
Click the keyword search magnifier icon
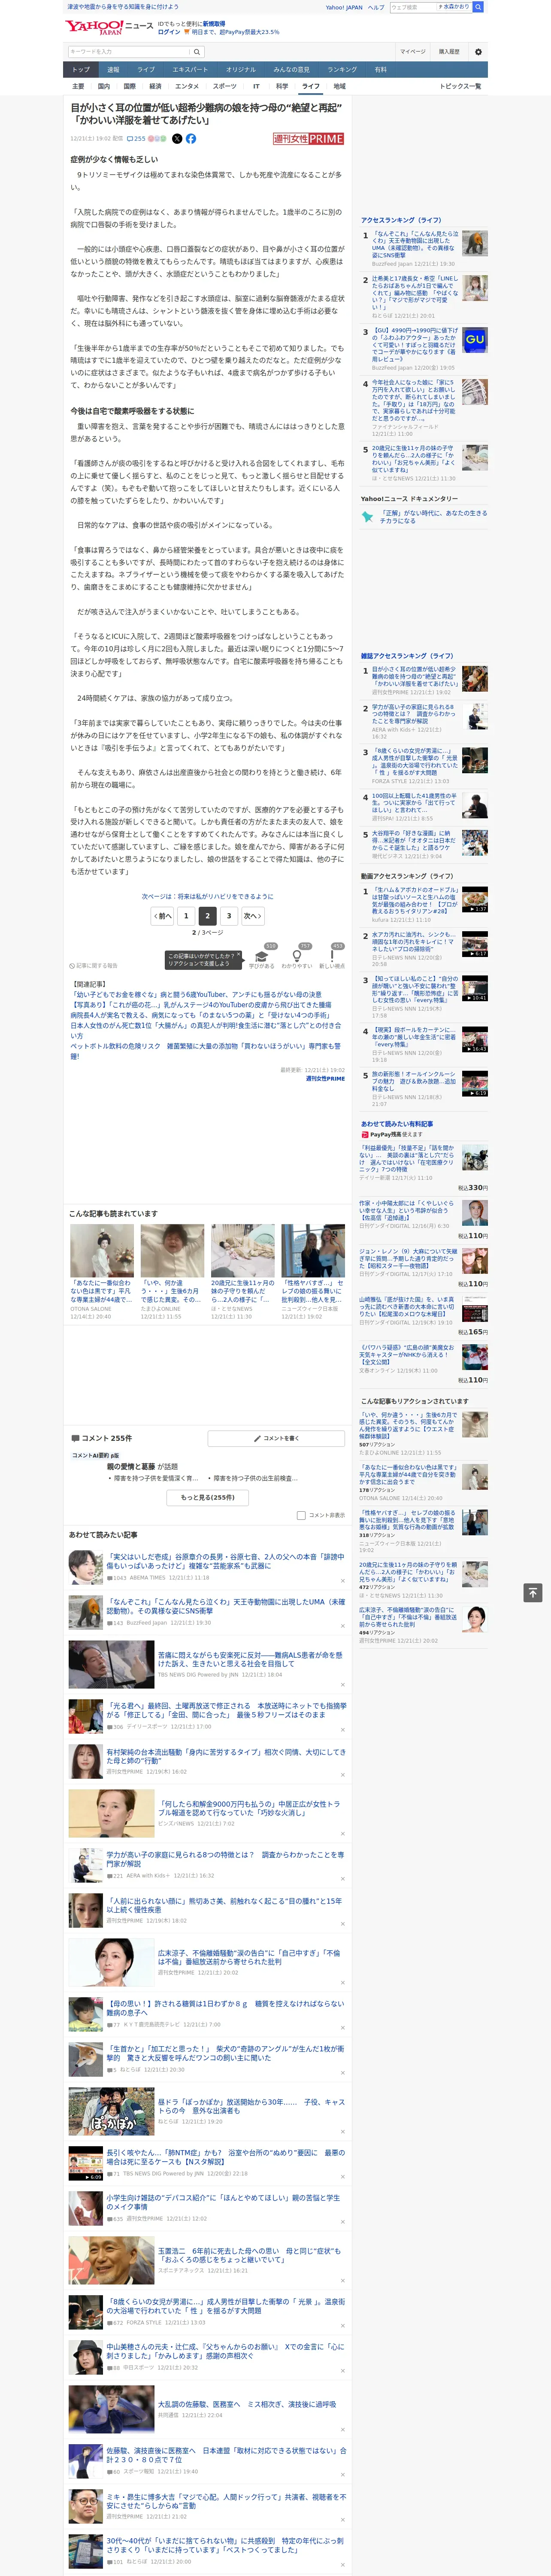click(x=197, y=51)
